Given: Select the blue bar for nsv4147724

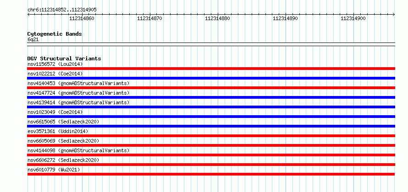Looking at the screenshot, I should [211, 97].
